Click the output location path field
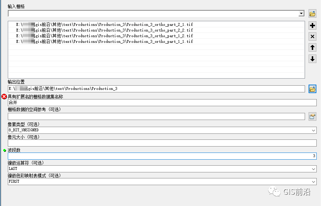This screenshot has height=206, width=321. 156,89
